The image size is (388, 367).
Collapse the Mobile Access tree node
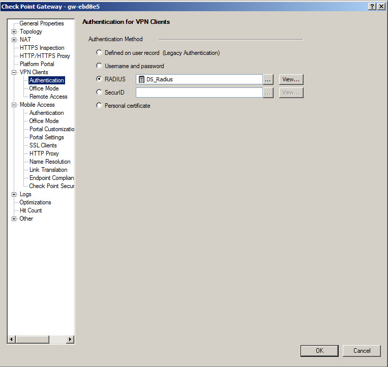pos(14,105)
